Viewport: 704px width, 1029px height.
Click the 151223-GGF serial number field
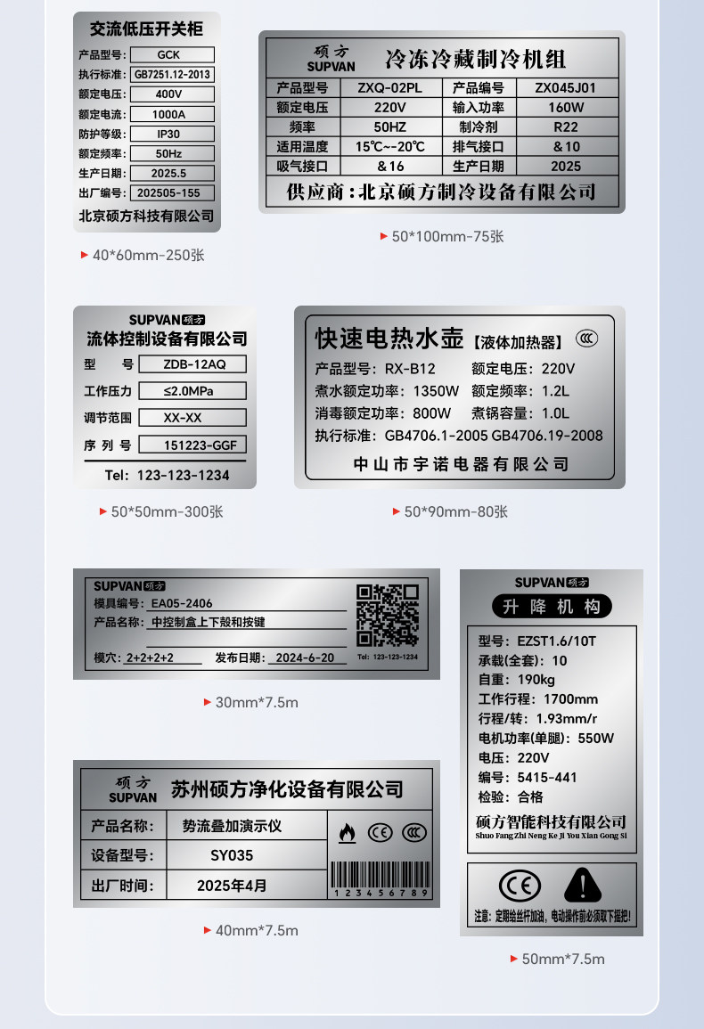(192, 445)
